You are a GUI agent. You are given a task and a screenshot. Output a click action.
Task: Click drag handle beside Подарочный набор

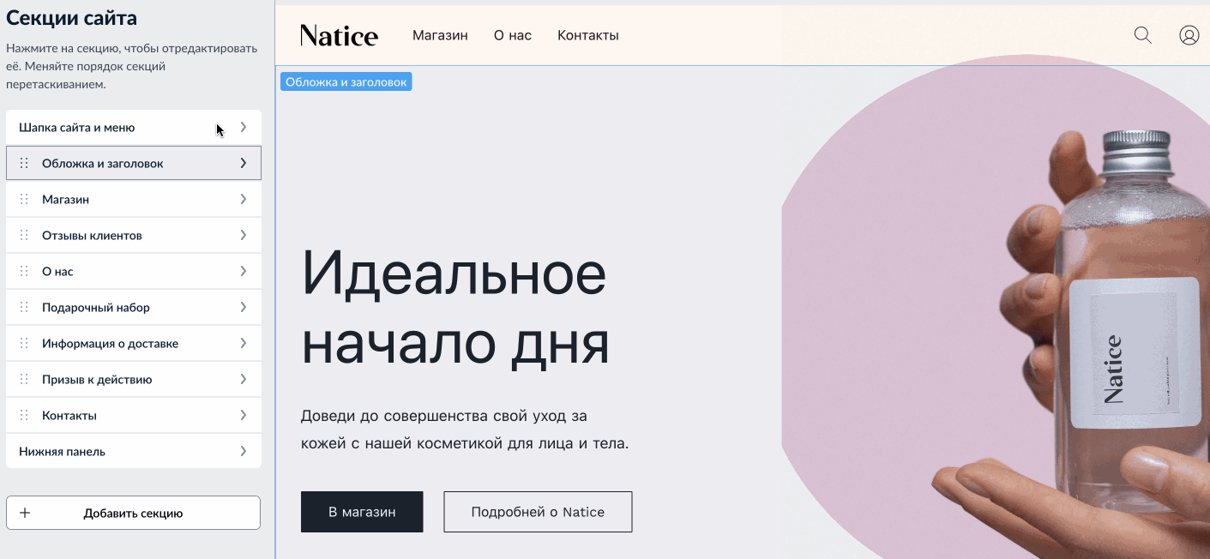point(24,307)
